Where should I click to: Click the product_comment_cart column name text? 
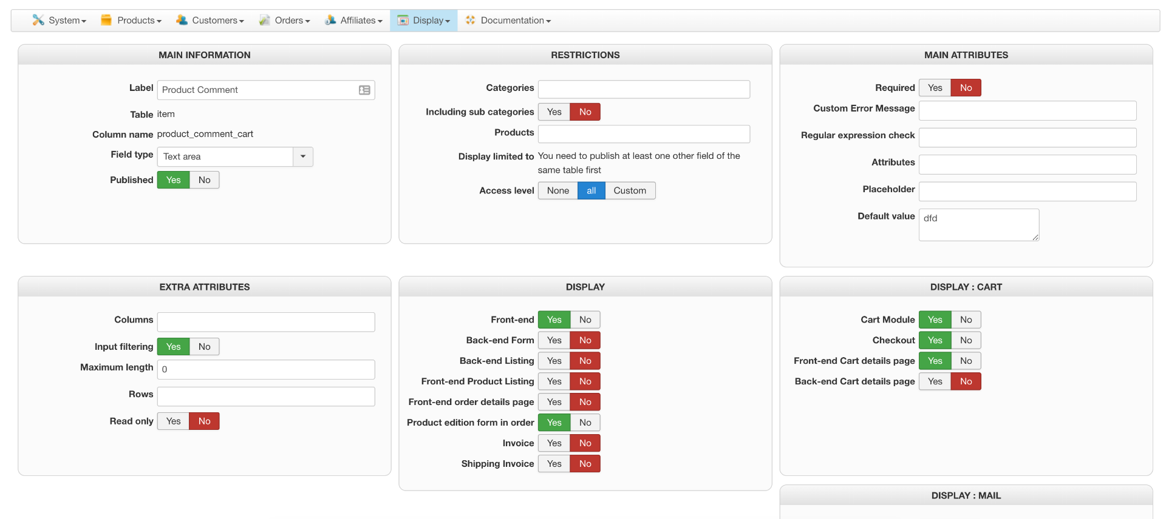click(x=205, y=134)
